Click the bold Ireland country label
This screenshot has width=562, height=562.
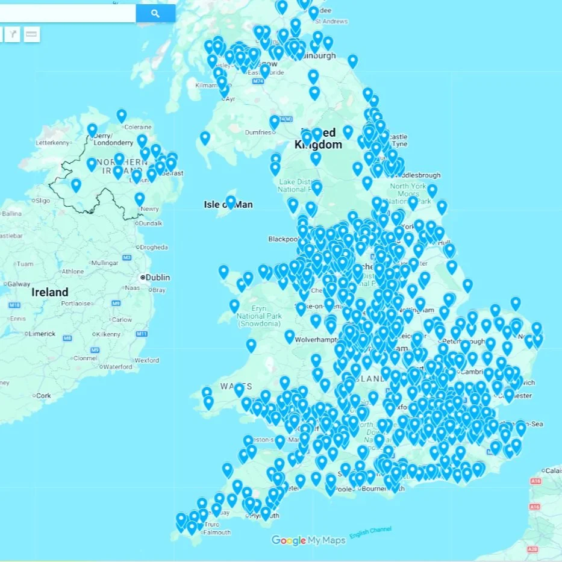[50, 292]
